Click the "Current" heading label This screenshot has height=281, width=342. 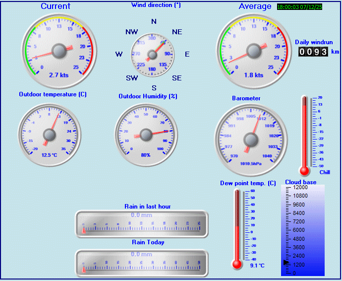pos(56,6)
